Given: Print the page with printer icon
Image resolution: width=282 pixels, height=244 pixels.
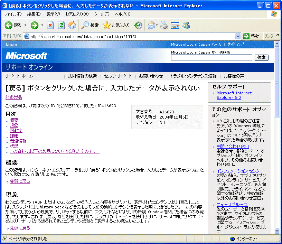Looking at the screenshot, I should [164, 25].
